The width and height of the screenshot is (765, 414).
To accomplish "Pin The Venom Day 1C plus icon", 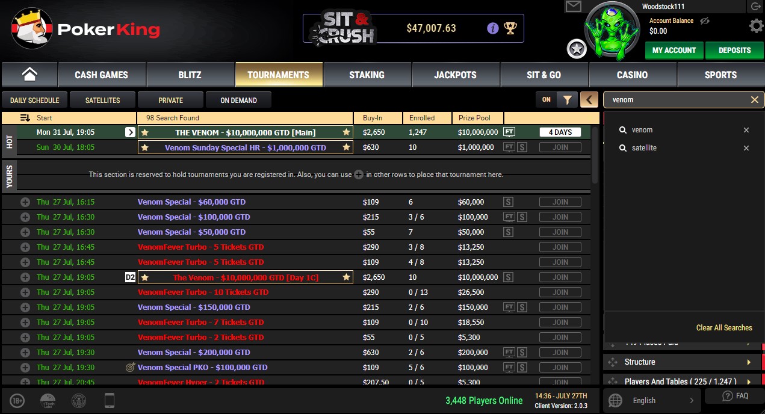I will point(25,277).
